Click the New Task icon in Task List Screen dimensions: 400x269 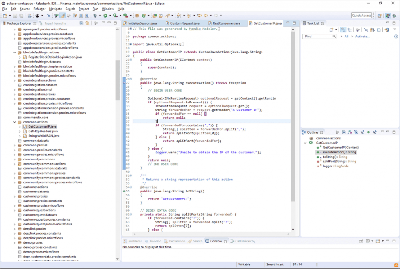331,30
